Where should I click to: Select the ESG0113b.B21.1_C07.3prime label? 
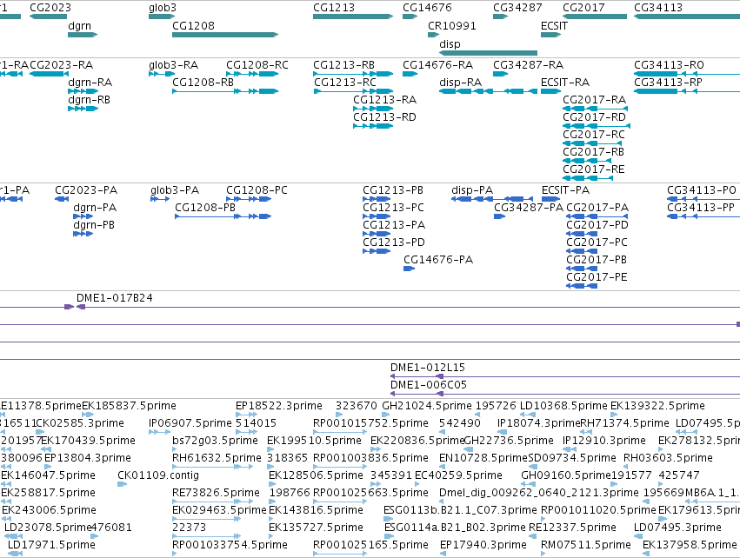pos(460,510)
